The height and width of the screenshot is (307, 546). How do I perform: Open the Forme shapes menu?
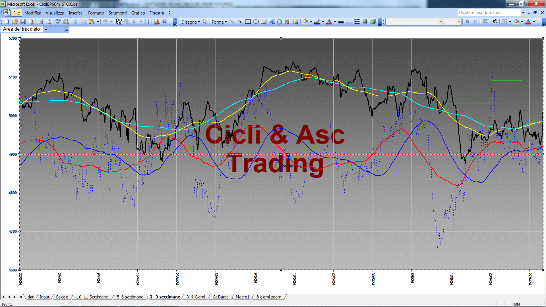[x=219, y=22]
